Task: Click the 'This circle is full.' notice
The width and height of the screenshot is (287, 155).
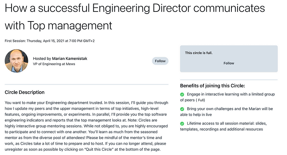Action: click(x=199, y=53)
